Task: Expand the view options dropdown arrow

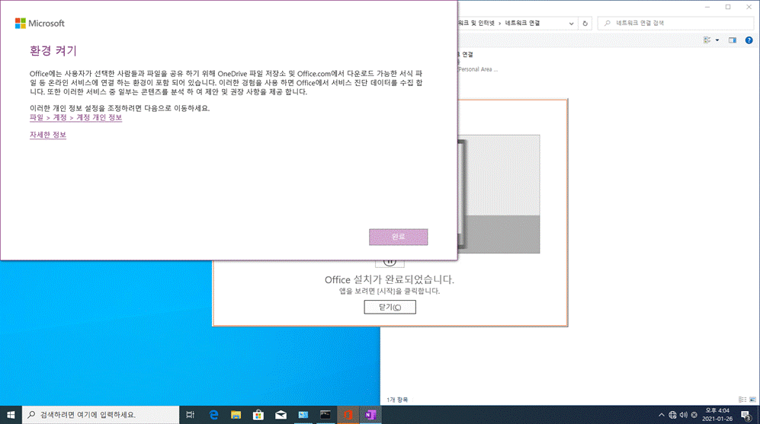Action: [x=717, y=40]
